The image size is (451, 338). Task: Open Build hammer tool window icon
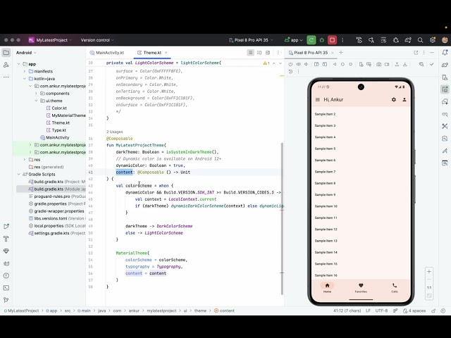point(6,239)
